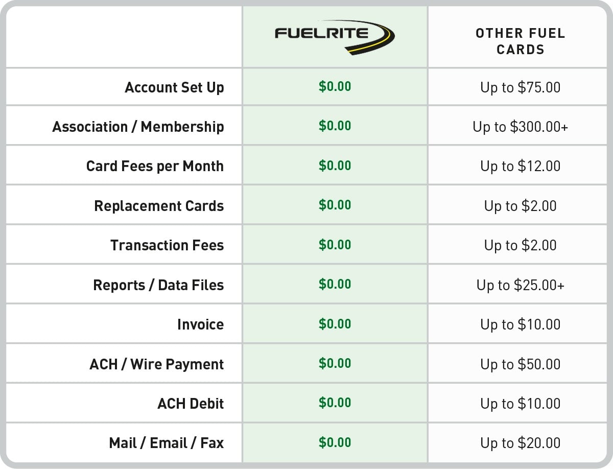
Task: Select the Transaction Fees label
Action: [x=167, y=245]
